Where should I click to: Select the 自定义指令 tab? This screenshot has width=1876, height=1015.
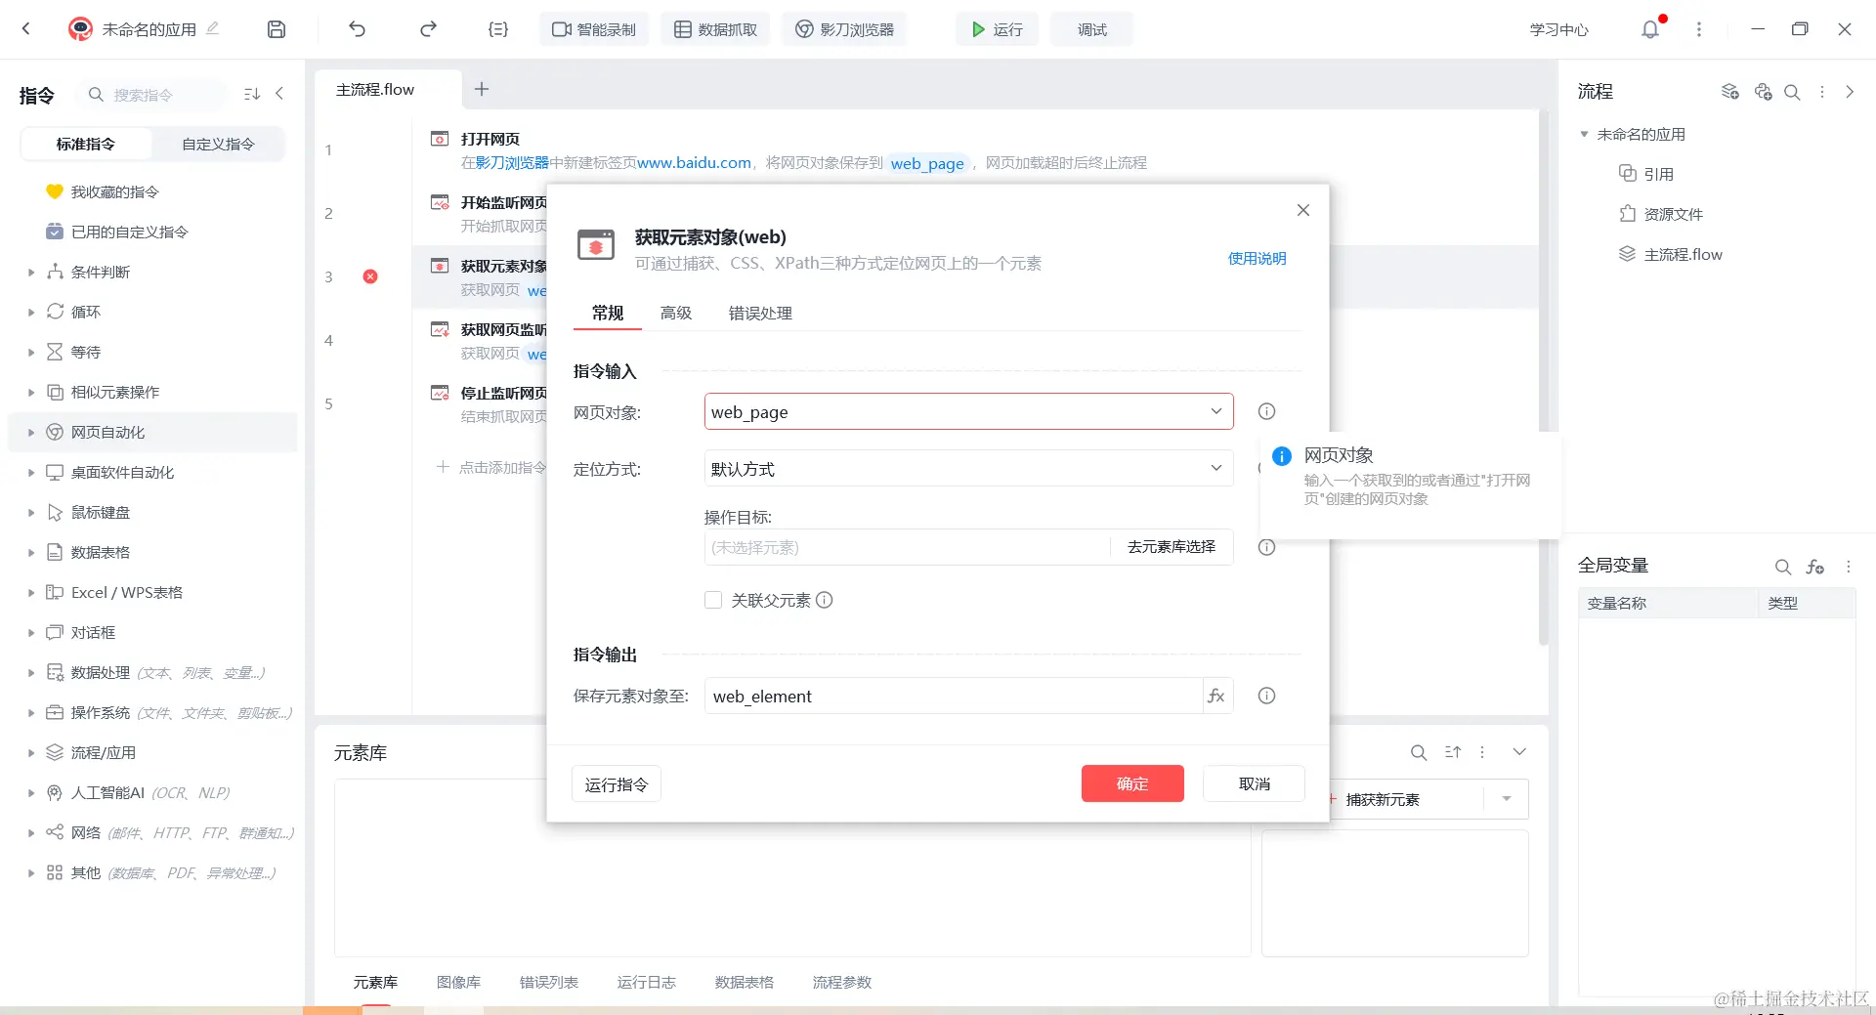pos(218,144)
